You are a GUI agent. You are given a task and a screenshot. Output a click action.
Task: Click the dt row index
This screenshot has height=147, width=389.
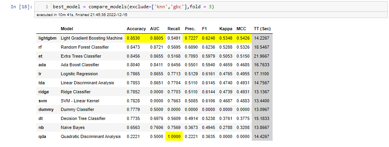[x=40, y=118]
